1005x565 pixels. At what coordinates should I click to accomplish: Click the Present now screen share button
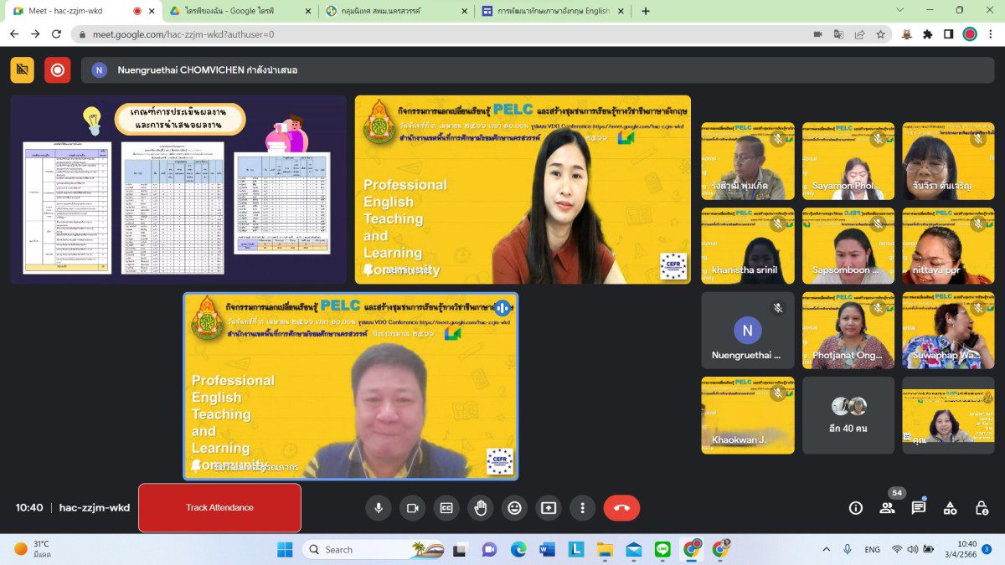click(x=549, y=507)
